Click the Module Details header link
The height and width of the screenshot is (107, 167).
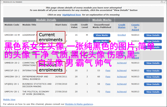[46, 20]
